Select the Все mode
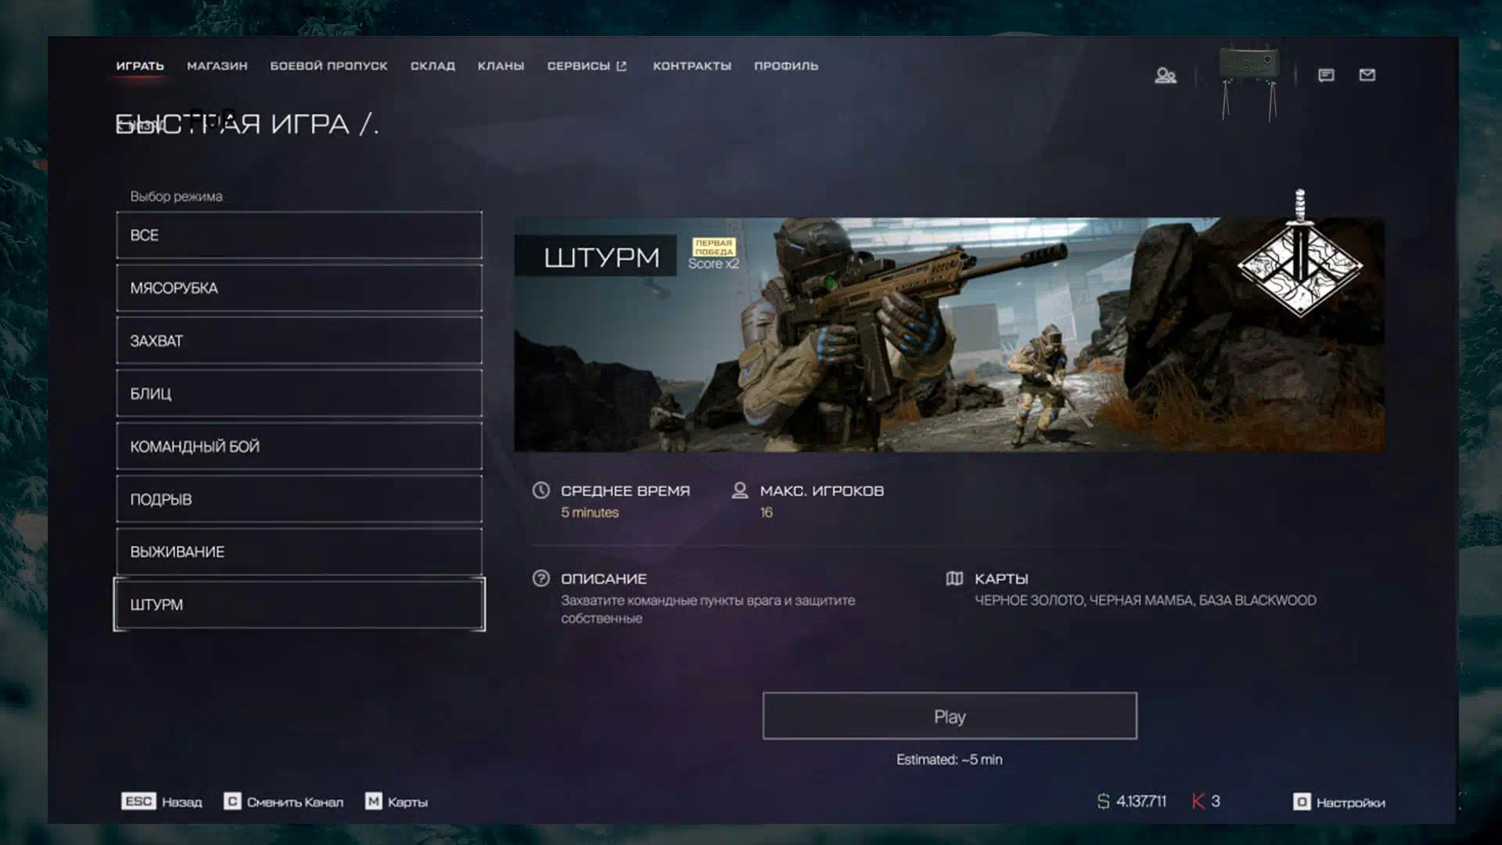The width and height of the screenshot is (1502, 845). (x=299, y=235)
